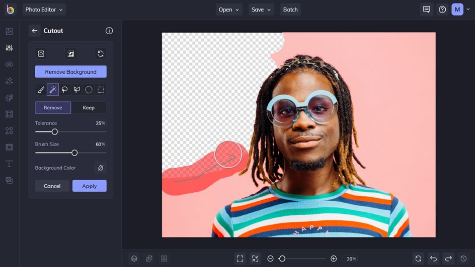Viewport: 475px width, 267px height.
Task: Cancel the cutout
Action: click(52, 186)
